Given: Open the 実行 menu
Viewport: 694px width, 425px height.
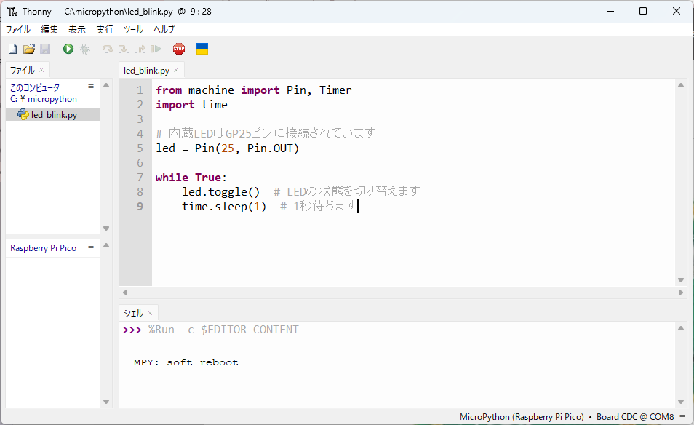Looking at the screenshot, I should (x=105, y=30).
